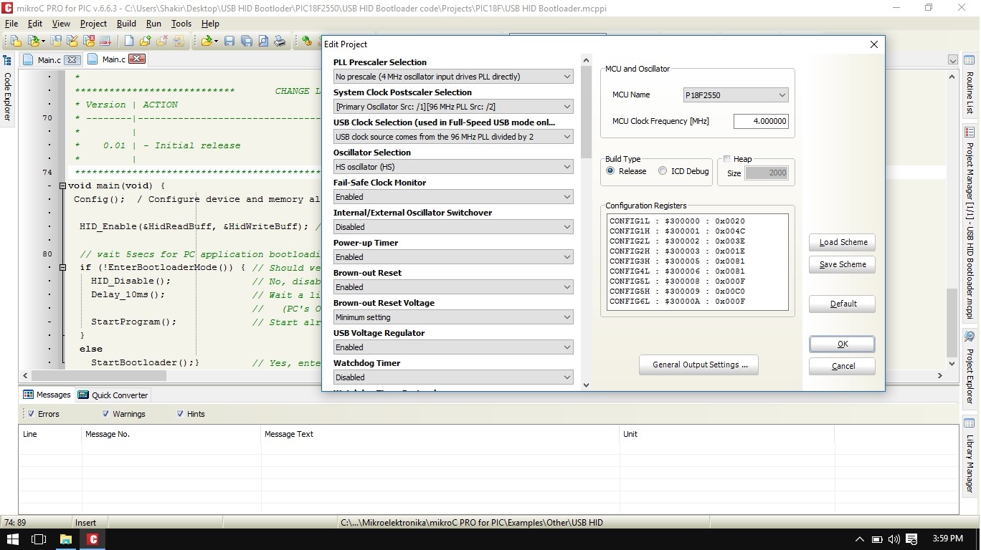The image size is (981, 550).
Task: Open the File menu
Action: [x=11, y=24]
